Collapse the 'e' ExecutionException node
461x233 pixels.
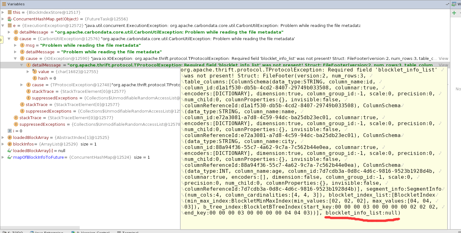[3, 26]
